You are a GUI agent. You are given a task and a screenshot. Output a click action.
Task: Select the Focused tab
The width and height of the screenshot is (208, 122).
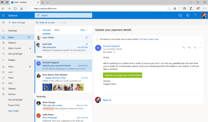pos(47,30)
